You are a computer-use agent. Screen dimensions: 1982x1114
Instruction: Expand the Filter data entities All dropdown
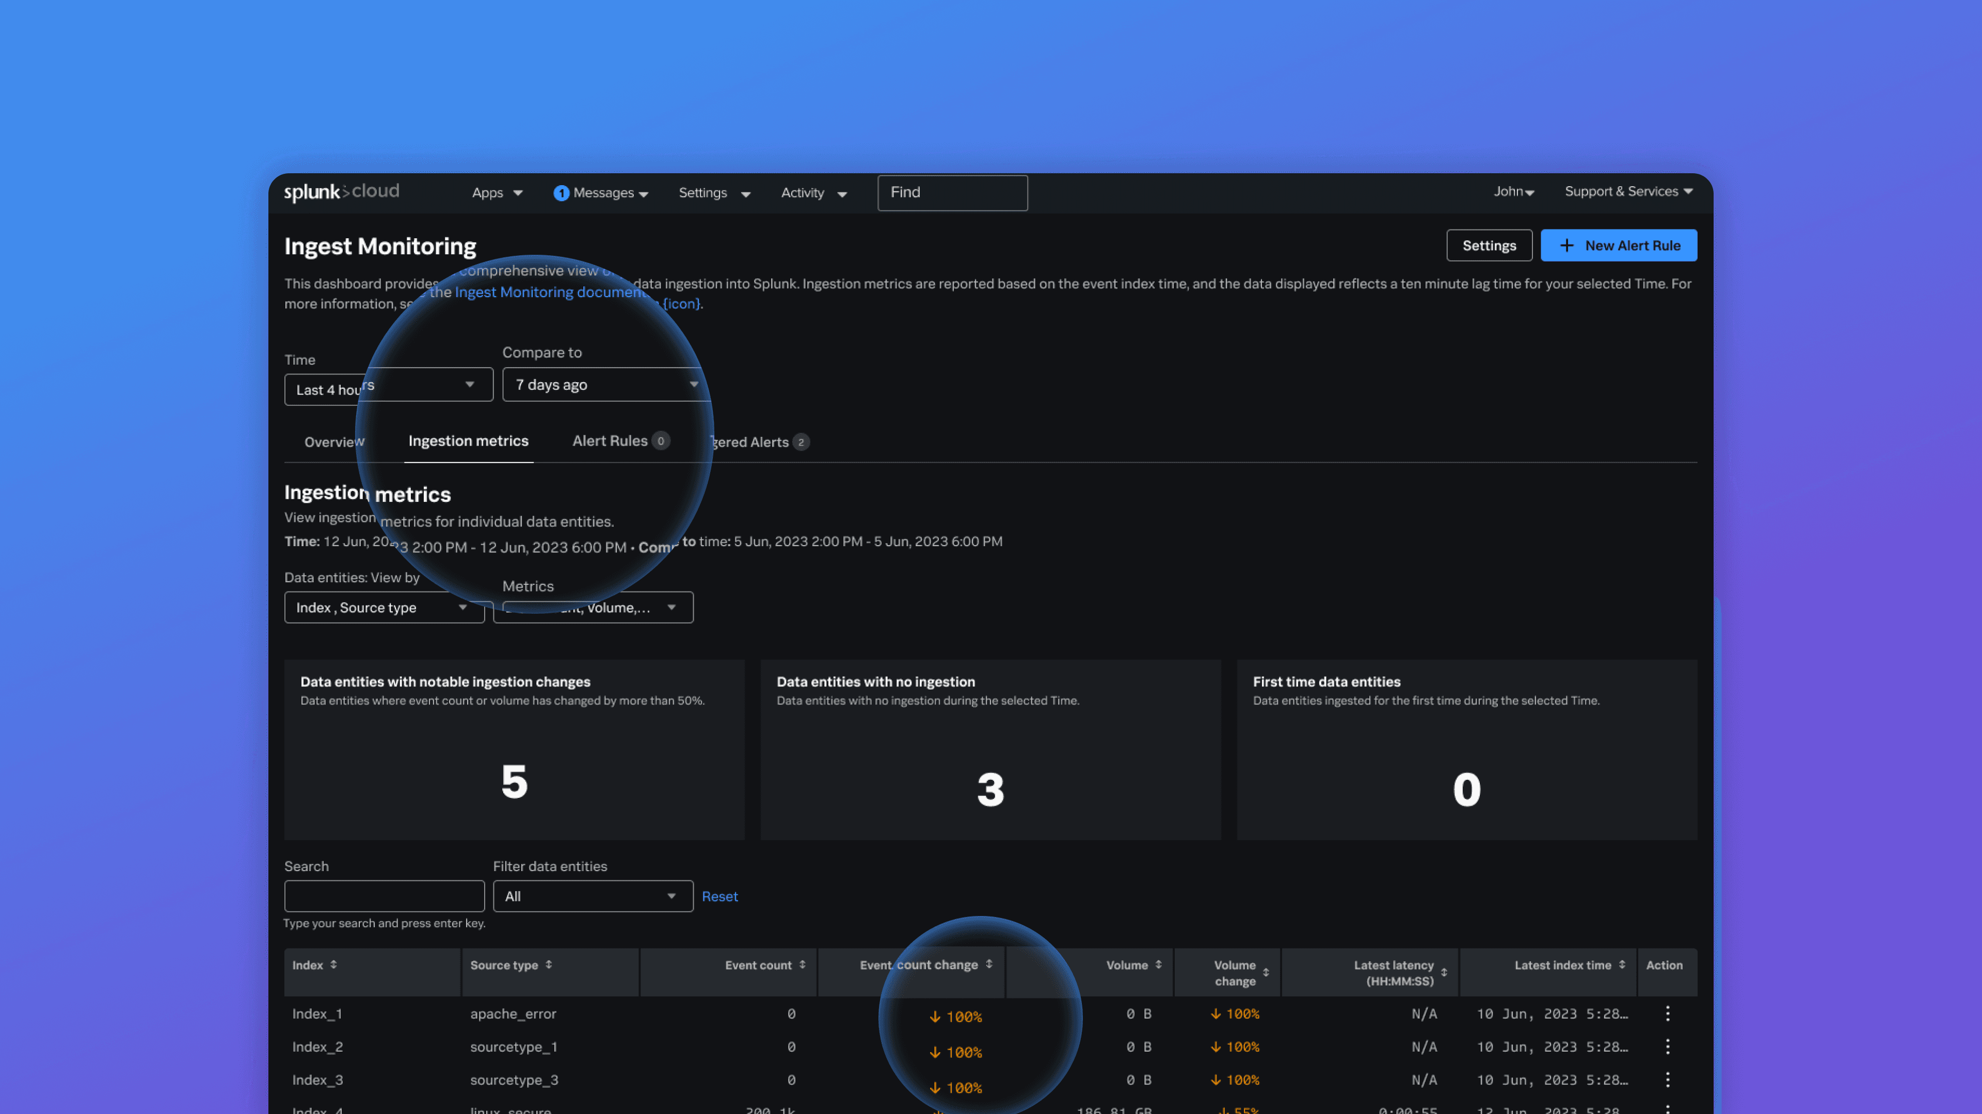click(593, 896)
